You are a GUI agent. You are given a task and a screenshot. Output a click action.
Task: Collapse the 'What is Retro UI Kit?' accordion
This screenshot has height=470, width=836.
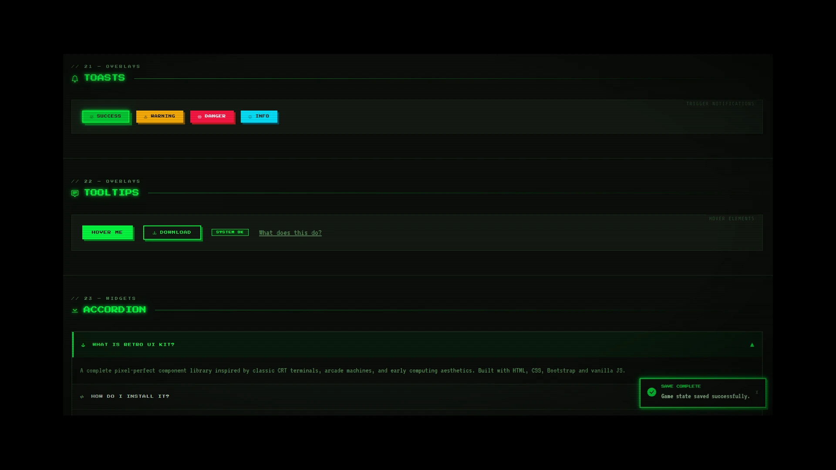(417, 345)
